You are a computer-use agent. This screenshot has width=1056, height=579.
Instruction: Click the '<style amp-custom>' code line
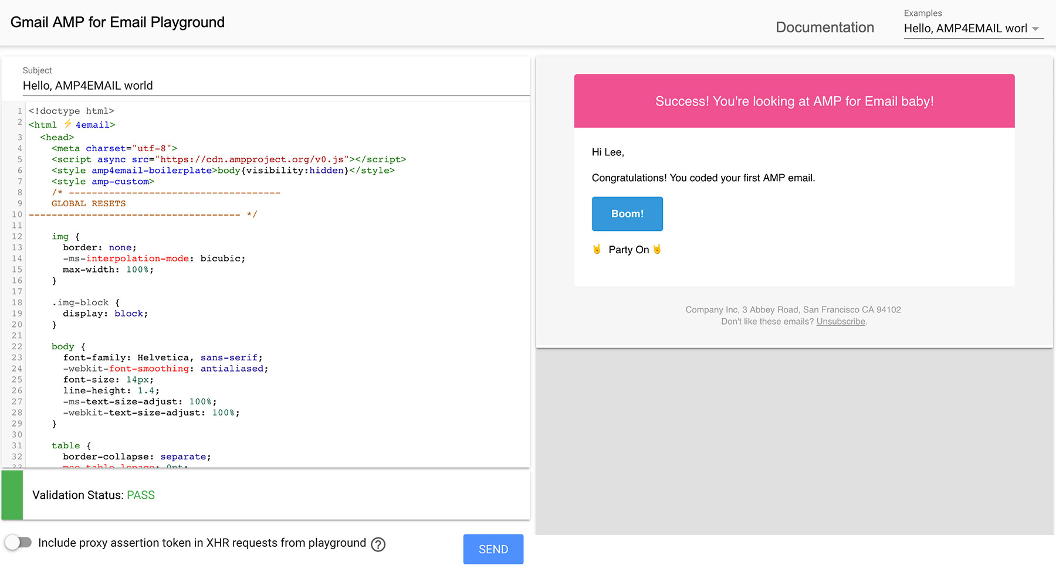point(103,182)
